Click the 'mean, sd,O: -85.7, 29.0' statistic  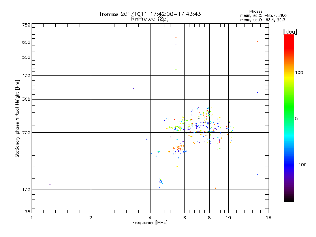tap(263, 15)
